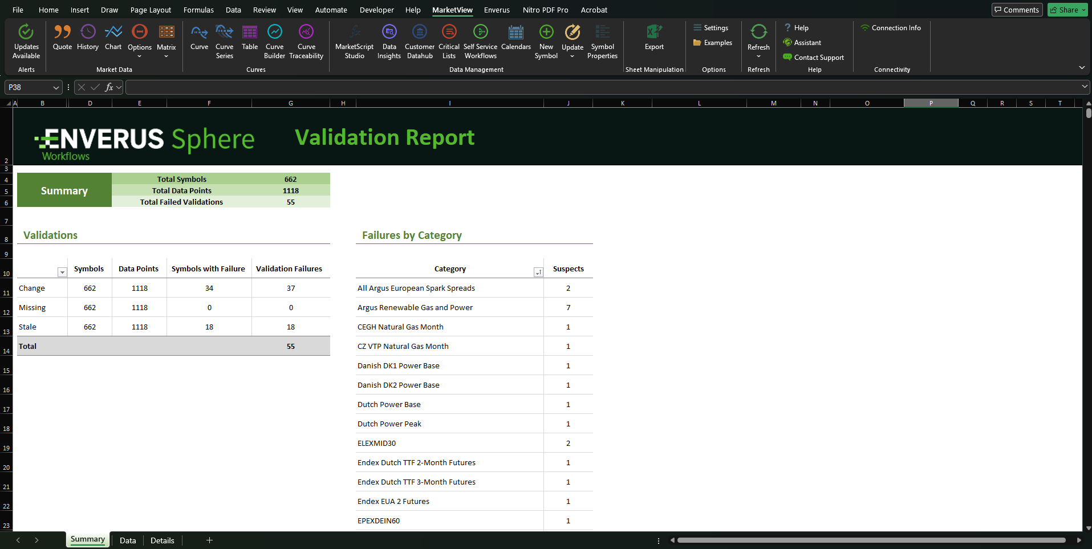Select the 'Danish DK1 Power Base' cell
The height and width of the screenshot is (549, 1092).
click(x=450, y=365)
